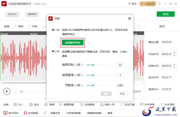Click the puzzle icon beside 音频合并
180x117 pixels.
point(45,113)
